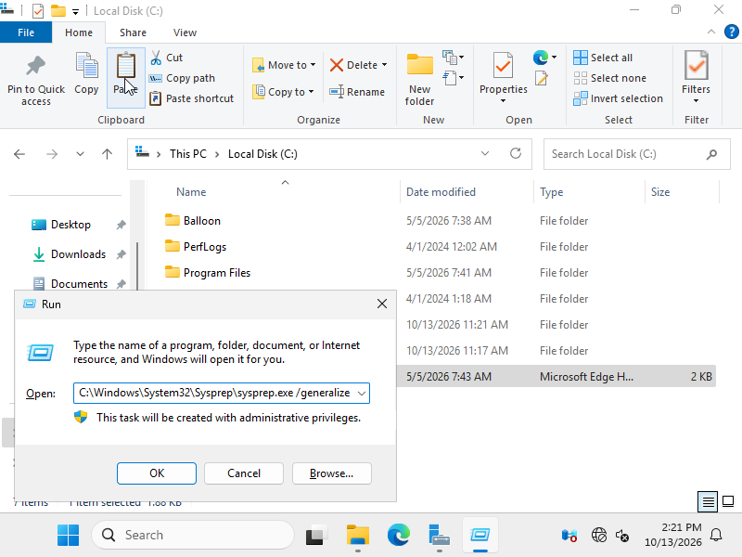Click OK in the Run dialog
The height and width of the screenshot is (557, 742).
pos(157,473)
